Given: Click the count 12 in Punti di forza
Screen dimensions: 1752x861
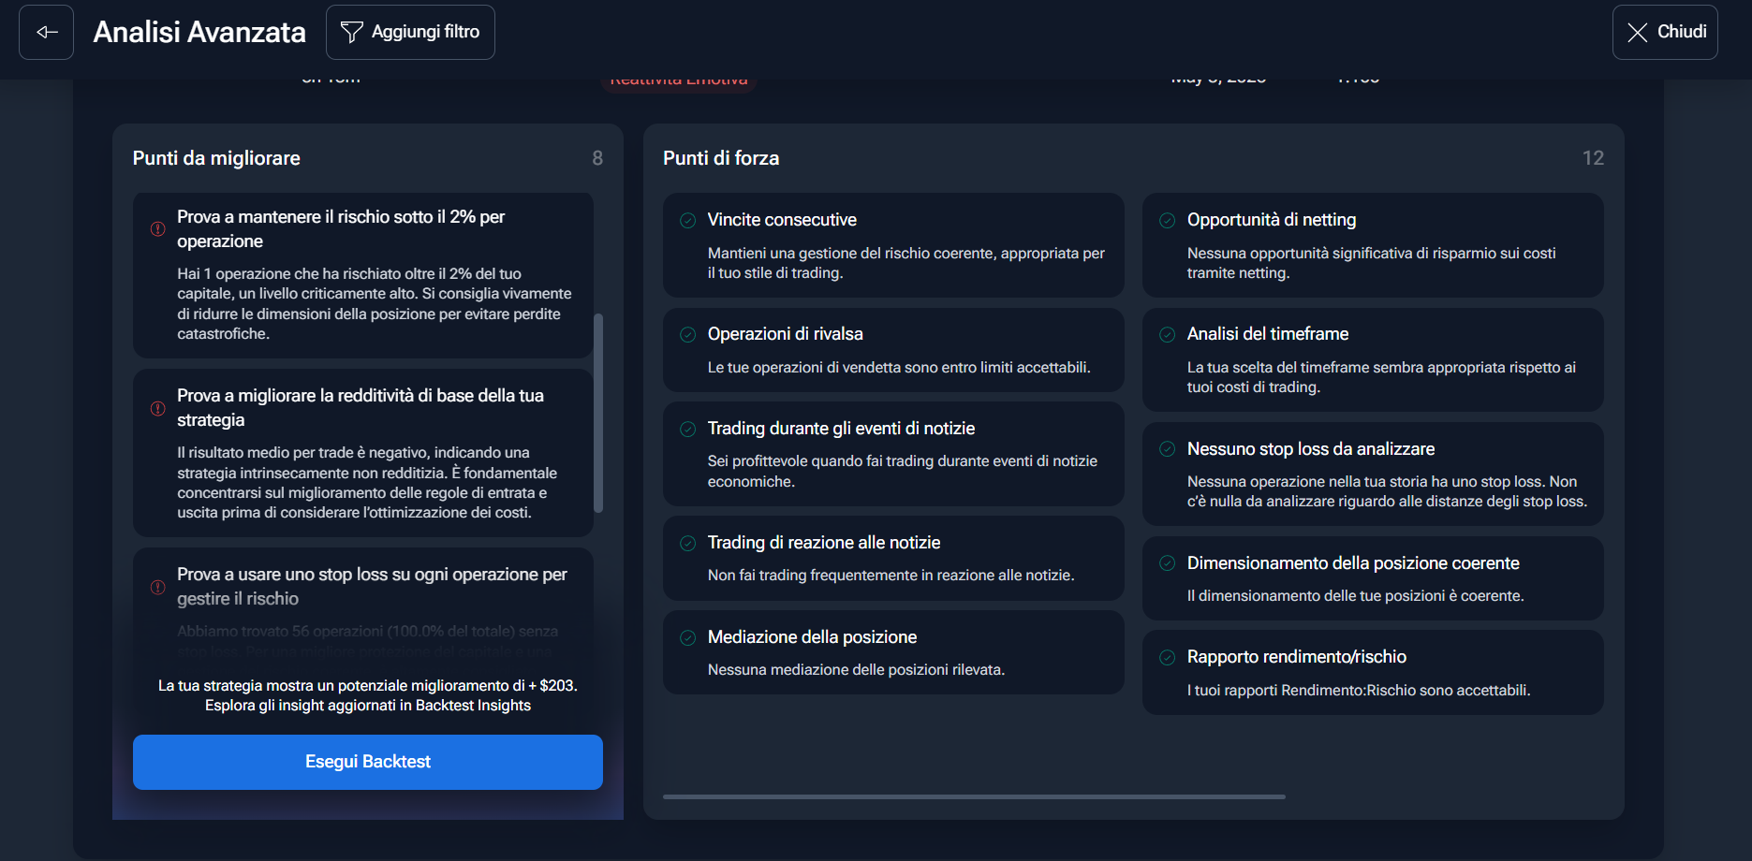Looking at the screenshot, I should coord(1593,158).
